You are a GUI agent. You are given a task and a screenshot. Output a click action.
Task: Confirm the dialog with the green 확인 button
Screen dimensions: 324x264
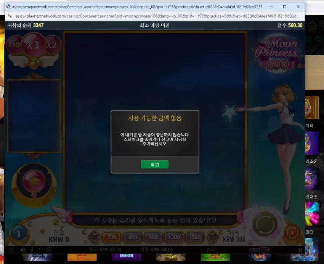pos(154,165)
